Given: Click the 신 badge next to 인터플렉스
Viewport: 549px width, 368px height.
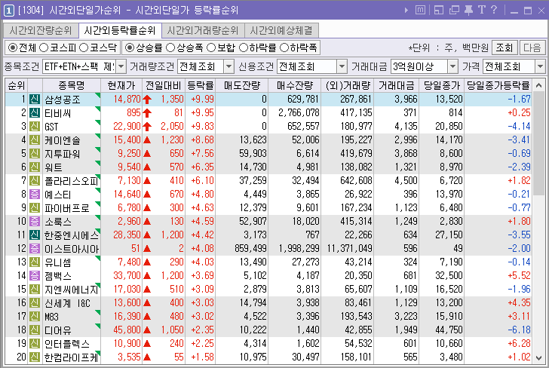Looking at the screenshot, I should coord(35,344).
